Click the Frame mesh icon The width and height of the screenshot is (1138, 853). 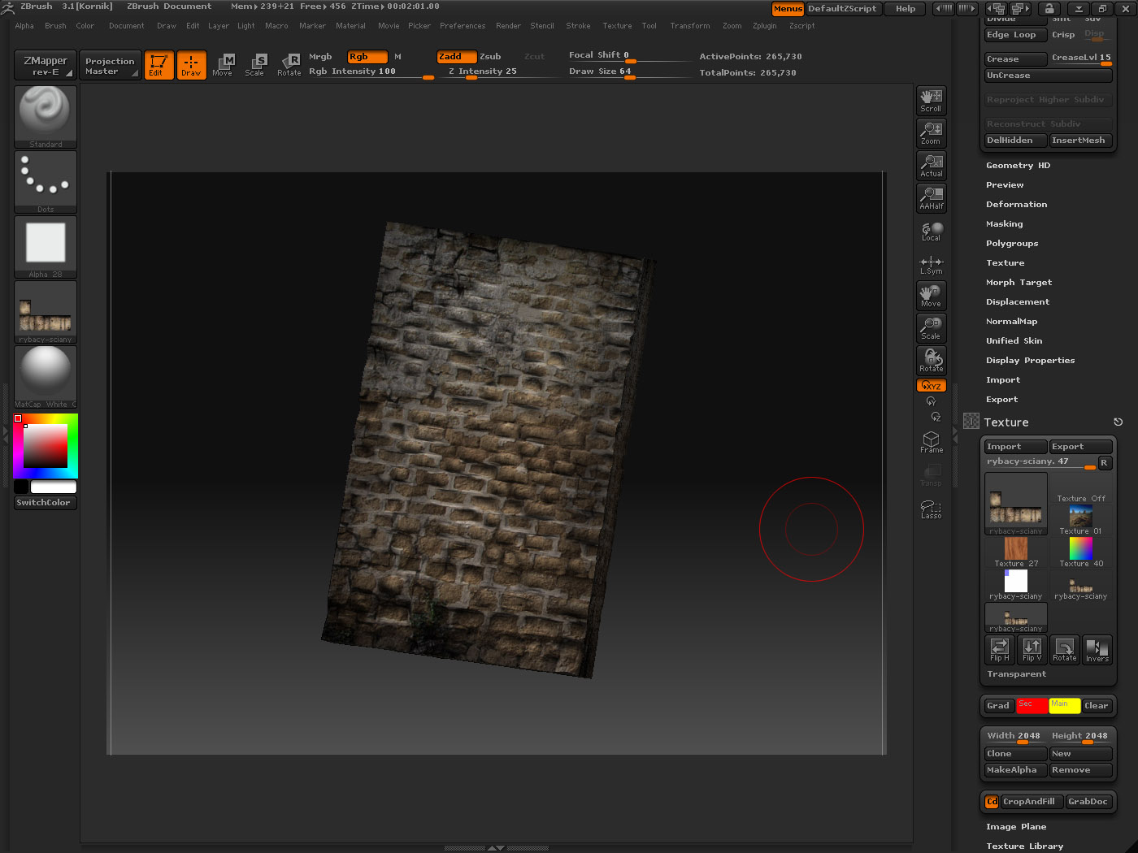(931, 442)
